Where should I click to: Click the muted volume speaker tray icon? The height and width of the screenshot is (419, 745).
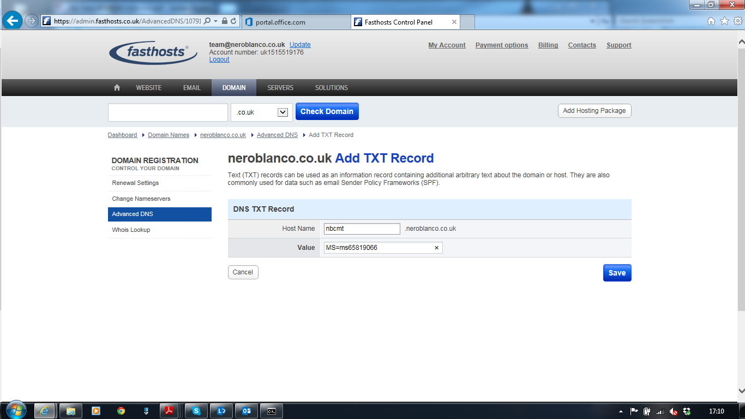point(674,411)
